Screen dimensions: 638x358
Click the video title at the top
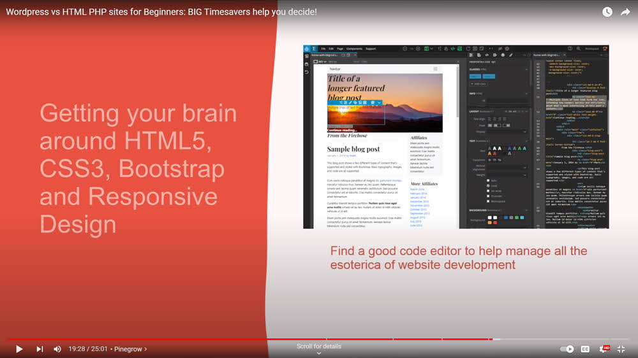pos(161,12)
